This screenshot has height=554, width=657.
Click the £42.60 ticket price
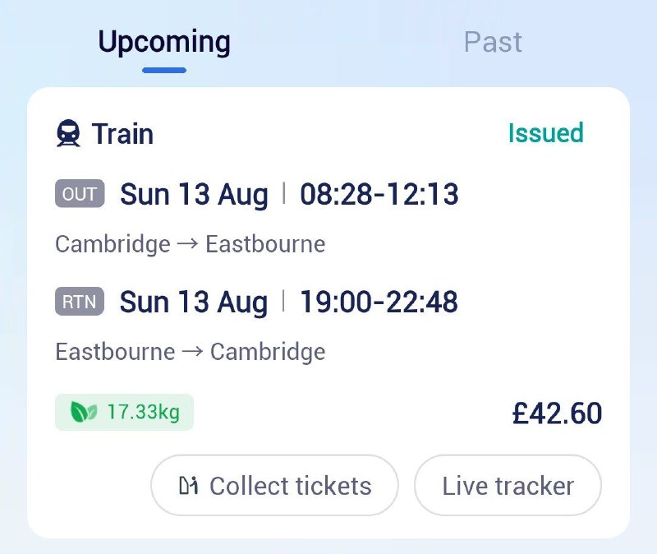coord(557,413)
